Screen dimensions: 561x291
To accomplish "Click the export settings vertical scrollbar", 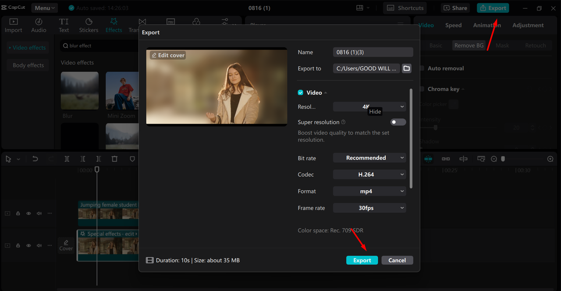I will pyautogui.click(x=411, y=138).
